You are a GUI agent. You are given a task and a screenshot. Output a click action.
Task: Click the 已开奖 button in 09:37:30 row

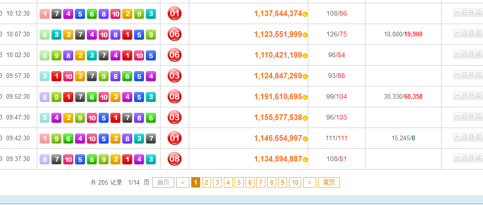tap(468, 158)
